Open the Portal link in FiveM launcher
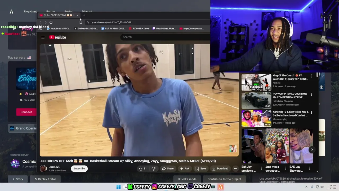 tap(68, 12)
